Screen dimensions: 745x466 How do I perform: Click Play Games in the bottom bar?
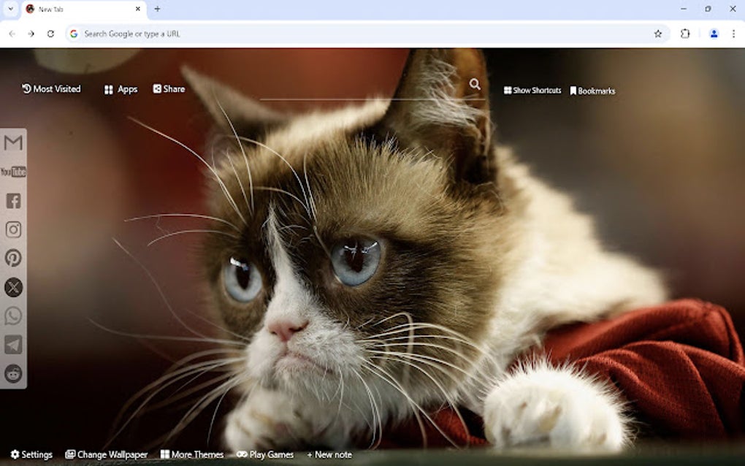pyautogui.click(x=264, y=454)
